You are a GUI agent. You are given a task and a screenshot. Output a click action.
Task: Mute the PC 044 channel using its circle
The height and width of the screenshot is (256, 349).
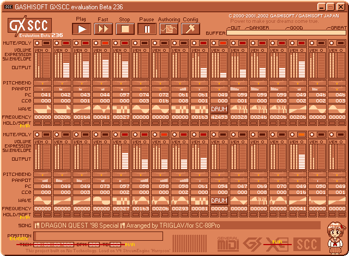[96, 43]
